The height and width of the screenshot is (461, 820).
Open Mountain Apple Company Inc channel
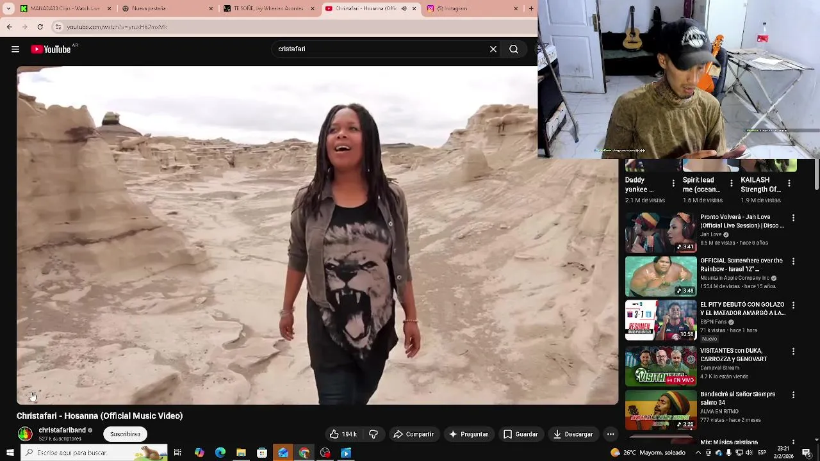(x=734, y=279)
